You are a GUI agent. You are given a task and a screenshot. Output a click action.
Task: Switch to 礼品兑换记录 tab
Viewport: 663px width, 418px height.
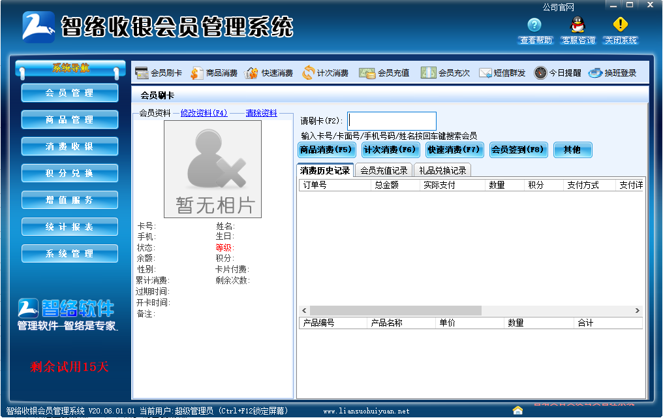[442, 170]
